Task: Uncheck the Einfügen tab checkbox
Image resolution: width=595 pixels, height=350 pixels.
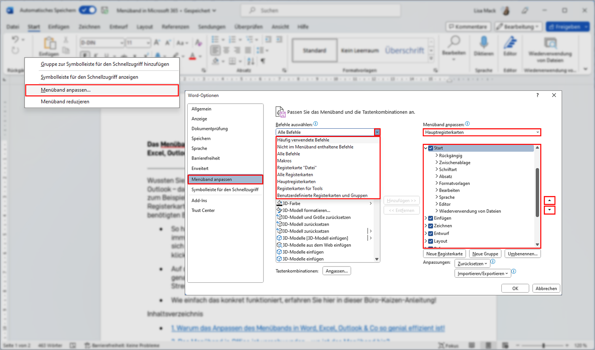Action: [431, 218]
